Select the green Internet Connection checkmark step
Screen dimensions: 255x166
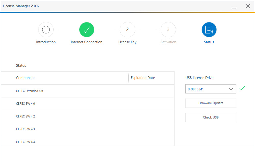tap(87, 30)
